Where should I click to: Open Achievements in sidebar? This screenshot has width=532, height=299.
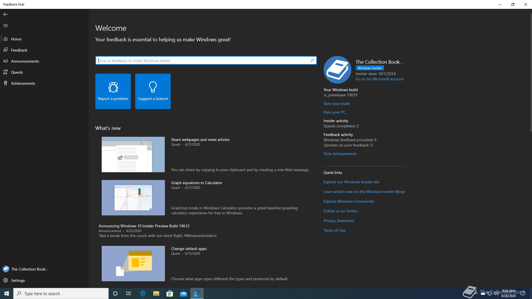pyautogui.click(x=44, y=83)
